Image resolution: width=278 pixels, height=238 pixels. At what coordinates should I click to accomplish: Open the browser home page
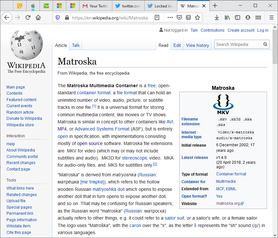tap(38, 17)
